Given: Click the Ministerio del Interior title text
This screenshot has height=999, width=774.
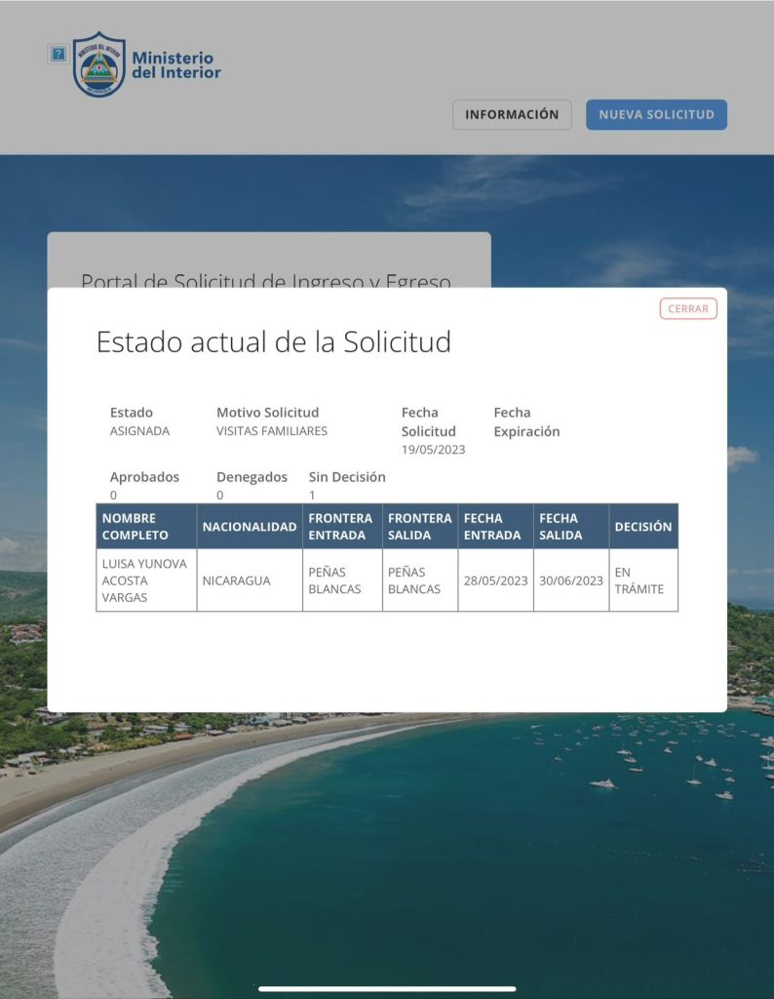Looking at the screenshot, I should (176, 65).
